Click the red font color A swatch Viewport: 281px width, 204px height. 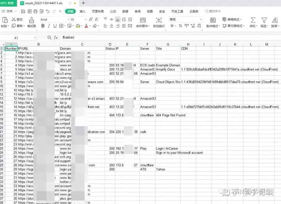(86, 26)
